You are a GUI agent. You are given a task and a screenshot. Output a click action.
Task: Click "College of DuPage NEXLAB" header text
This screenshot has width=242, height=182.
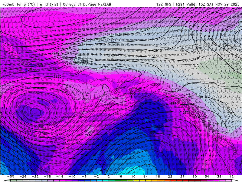click(x=87, y=5)
